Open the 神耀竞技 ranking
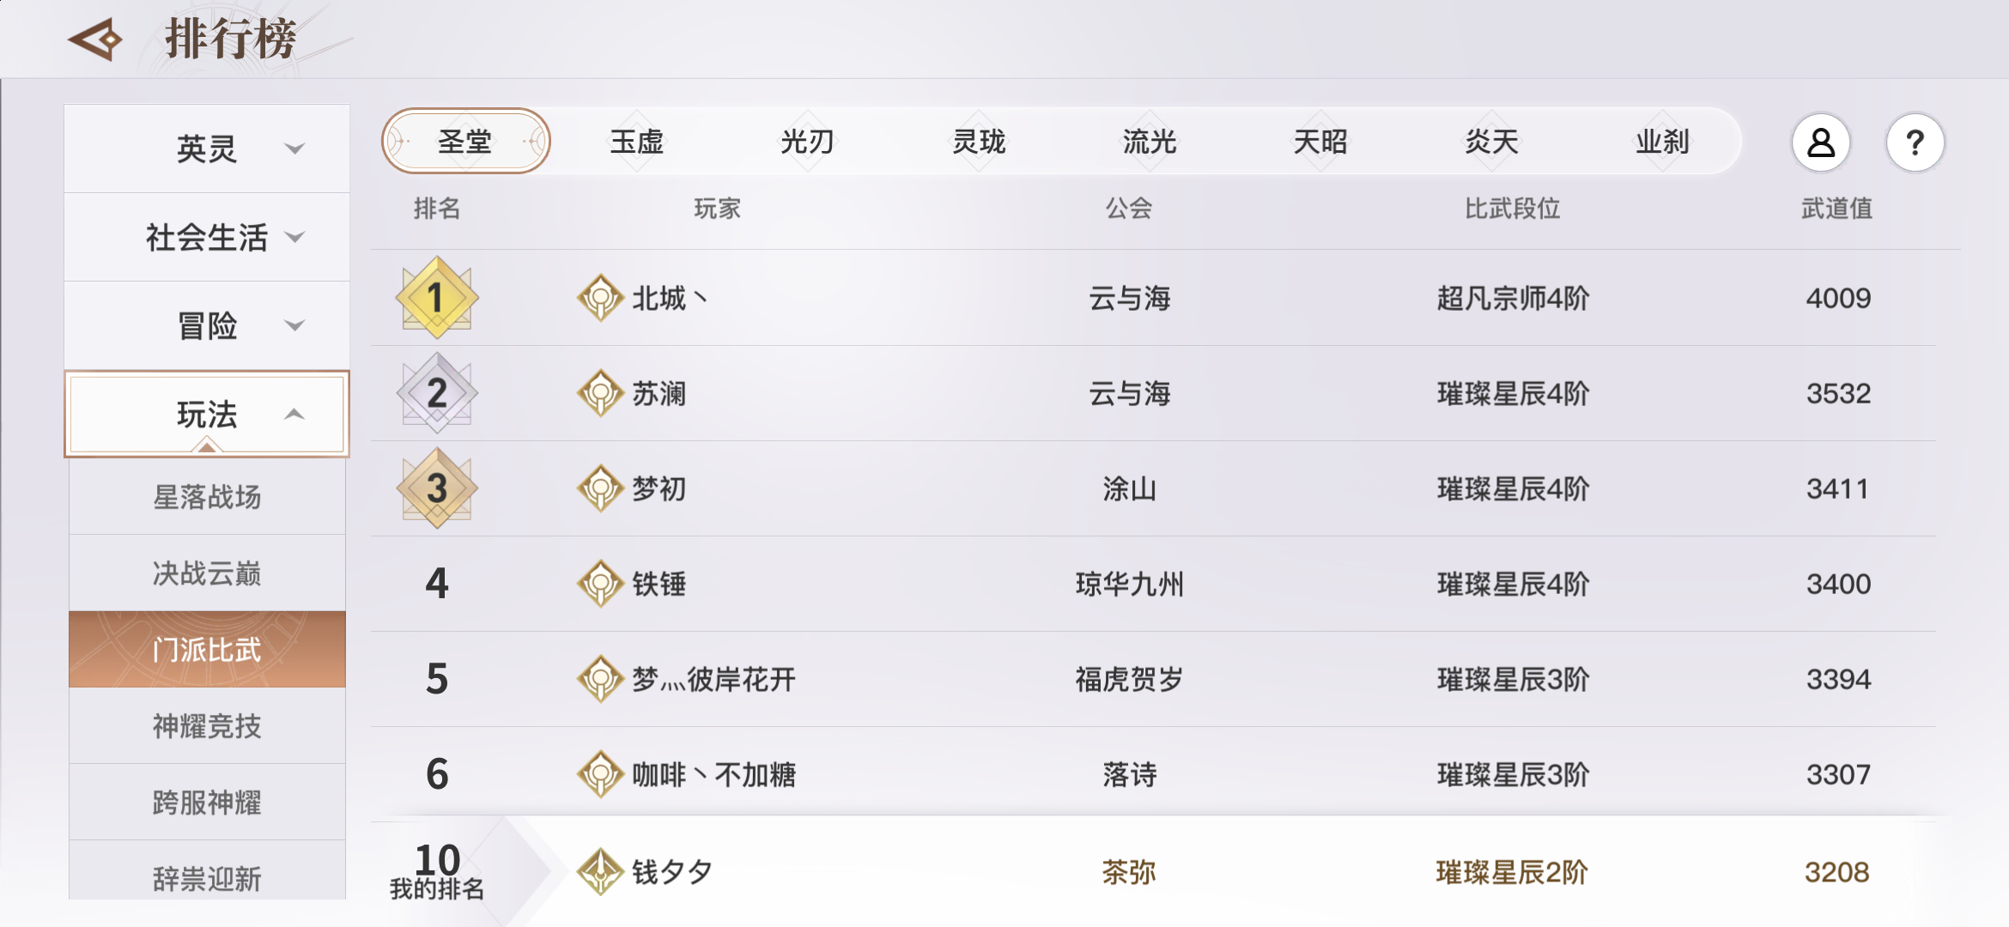The image size is (2009, 927). tap(207, 725)
